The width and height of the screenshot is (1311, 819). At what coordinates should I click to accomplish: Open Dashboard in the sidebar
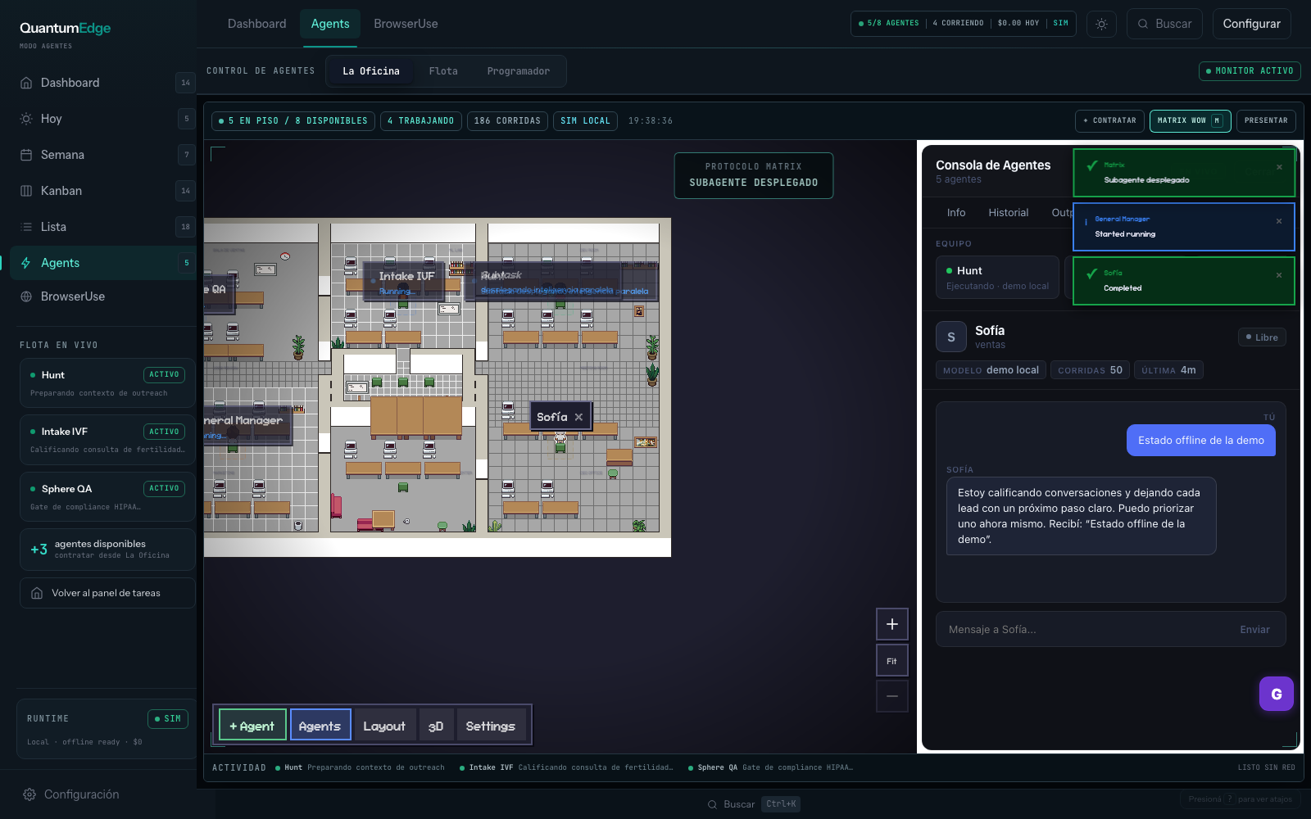point(102,83)
